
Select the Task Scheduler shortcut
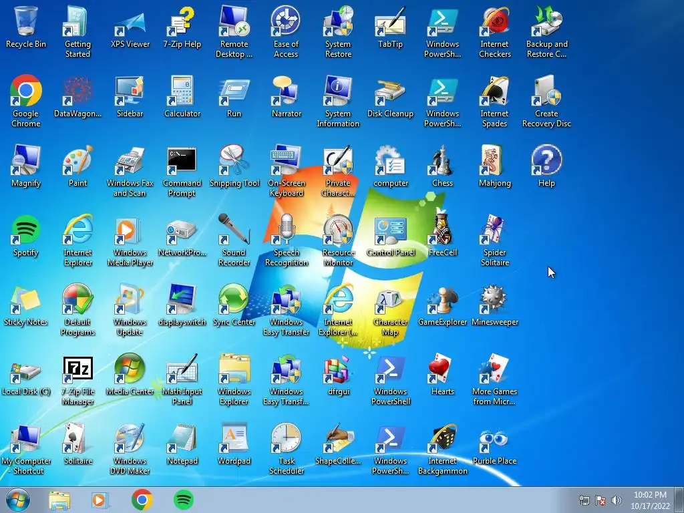(x=286, y=448)
